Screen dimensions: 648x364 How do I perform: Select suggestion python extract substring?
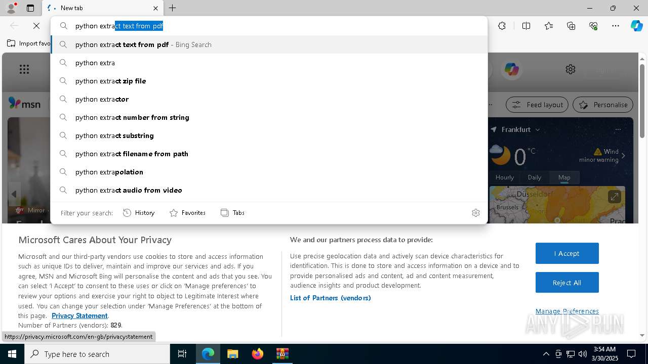pyautogui.click(x=269, y=135)
